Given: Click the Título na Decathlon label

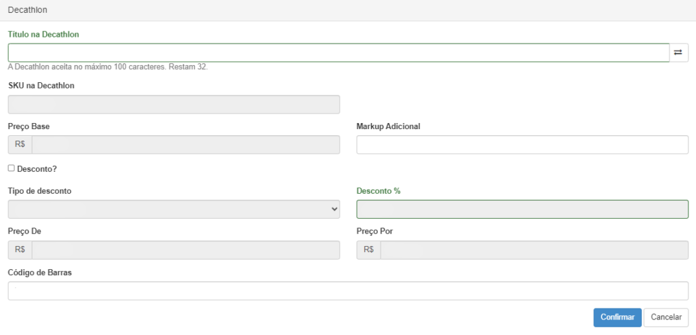Looking at the screenshot, I should click(x=43, y=34).
